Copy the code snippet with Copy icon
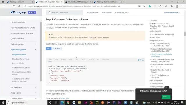This screenshot has height=105, width=186. [141, 60]
